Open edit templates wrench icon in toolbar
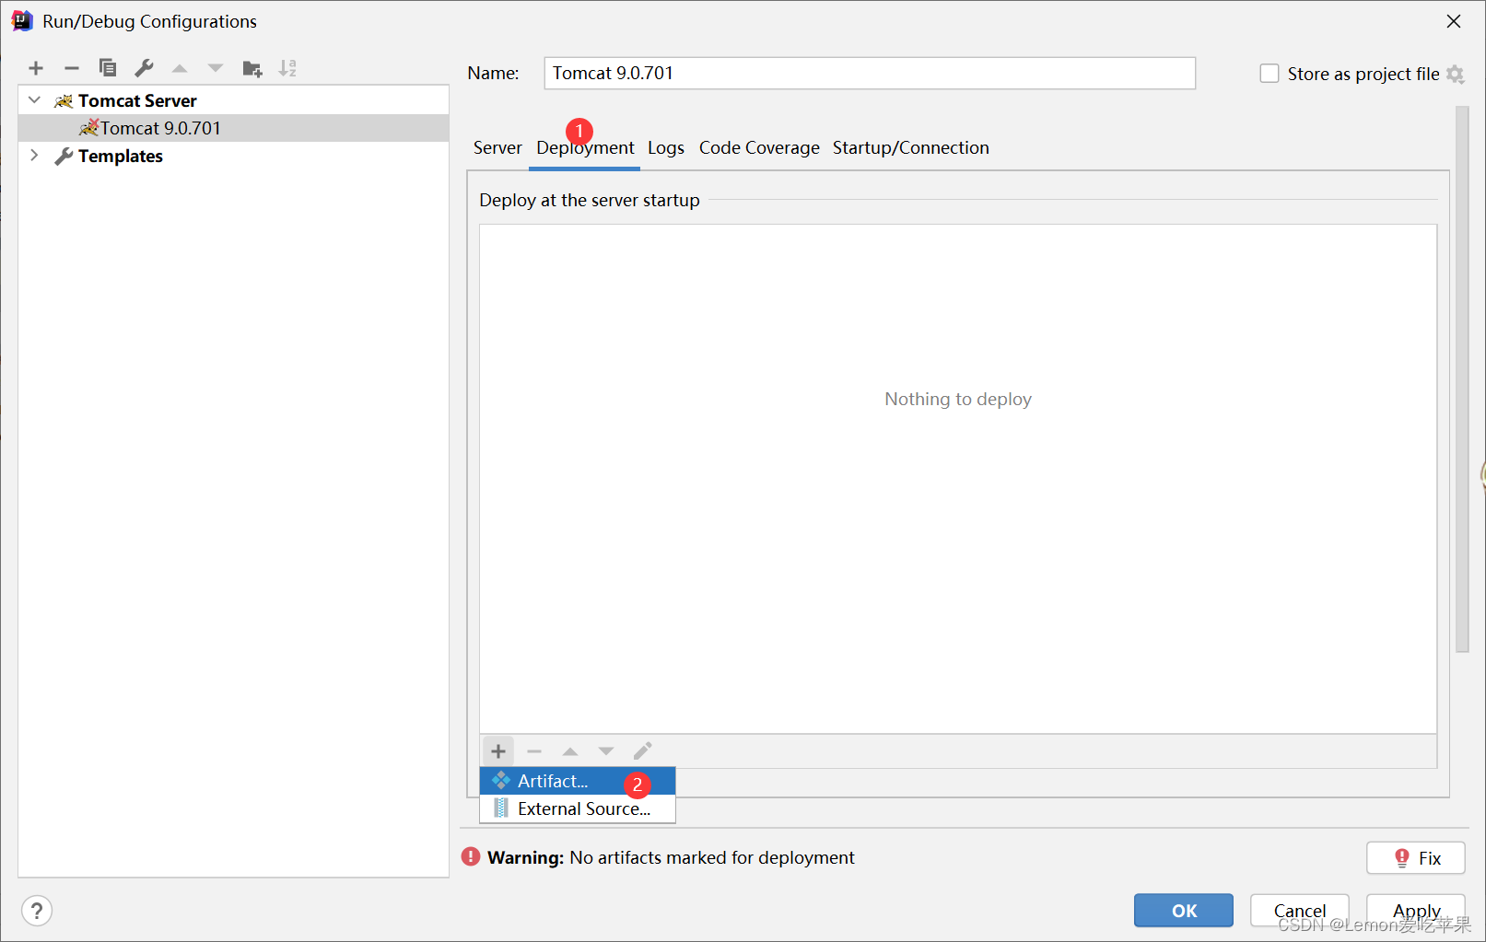The image size is (1486, 942). (x=144, y=68)
